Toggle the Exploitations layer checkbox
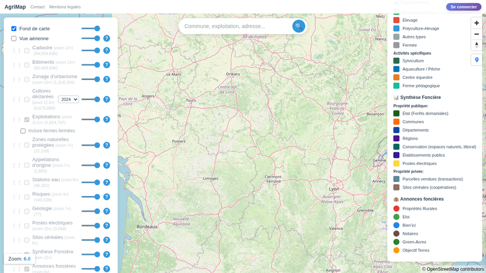Image resolution: width=486 pixels, height=273 pixels. (x=27, y=120)
